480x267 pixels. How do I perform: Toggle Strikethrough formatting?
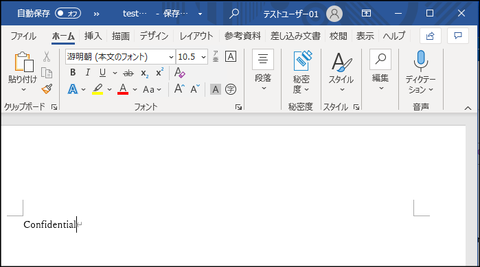coord(128,73)
